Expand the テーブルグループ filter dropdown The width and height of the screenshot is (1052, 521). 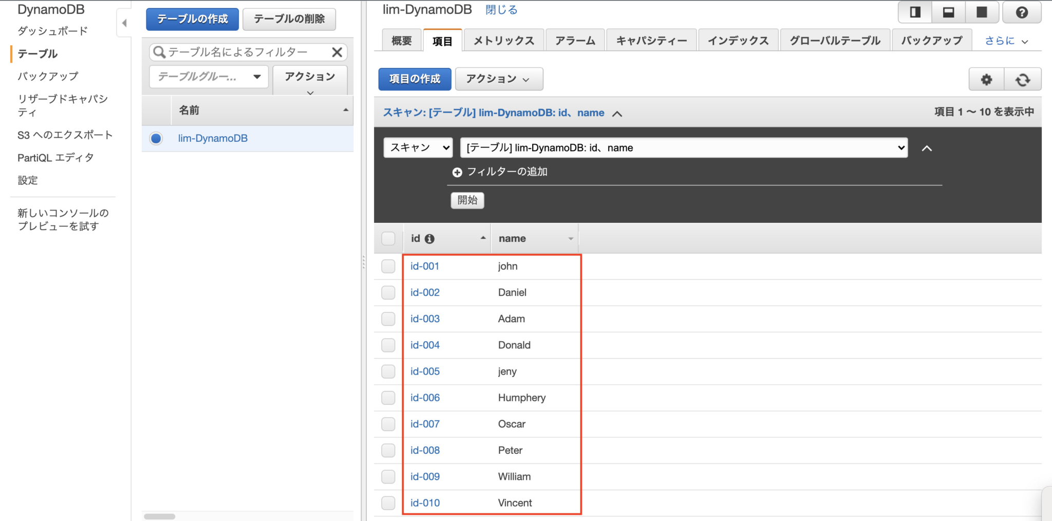point(256,77)
